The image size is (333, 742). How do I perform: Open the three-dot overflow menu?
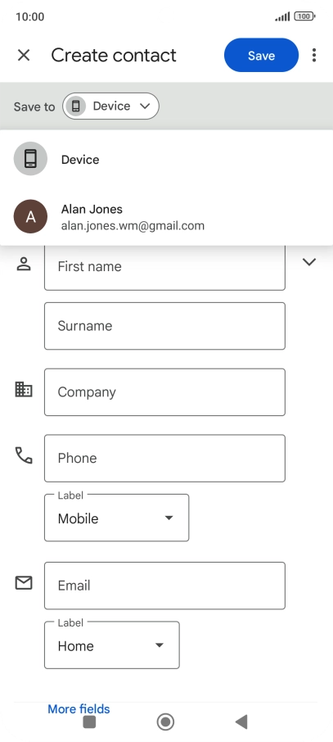[x=314, y=56]
